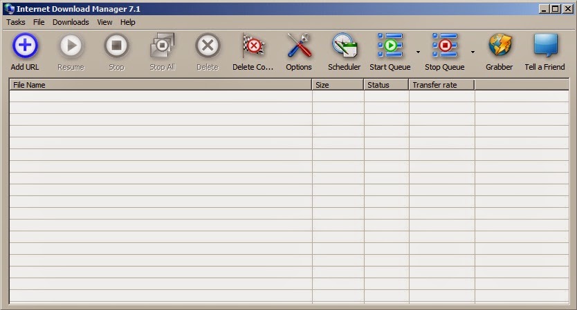Open the Tasks menu
The height and width of the screenshot is (310, 577).
pyautogui.click(x=16, y=22)
